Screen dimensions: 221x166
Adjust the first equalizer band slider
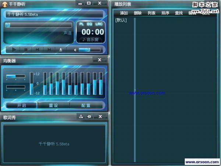point(45,83)
